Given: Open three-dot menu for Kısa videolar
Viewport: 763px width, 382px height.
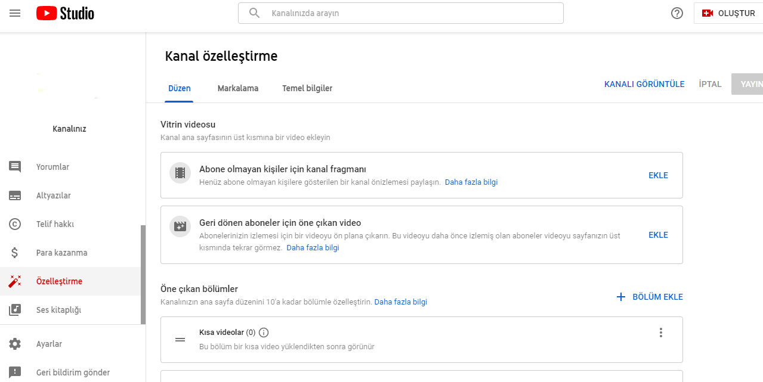Looking at the screenshot, I should click(x=660, y=333).
